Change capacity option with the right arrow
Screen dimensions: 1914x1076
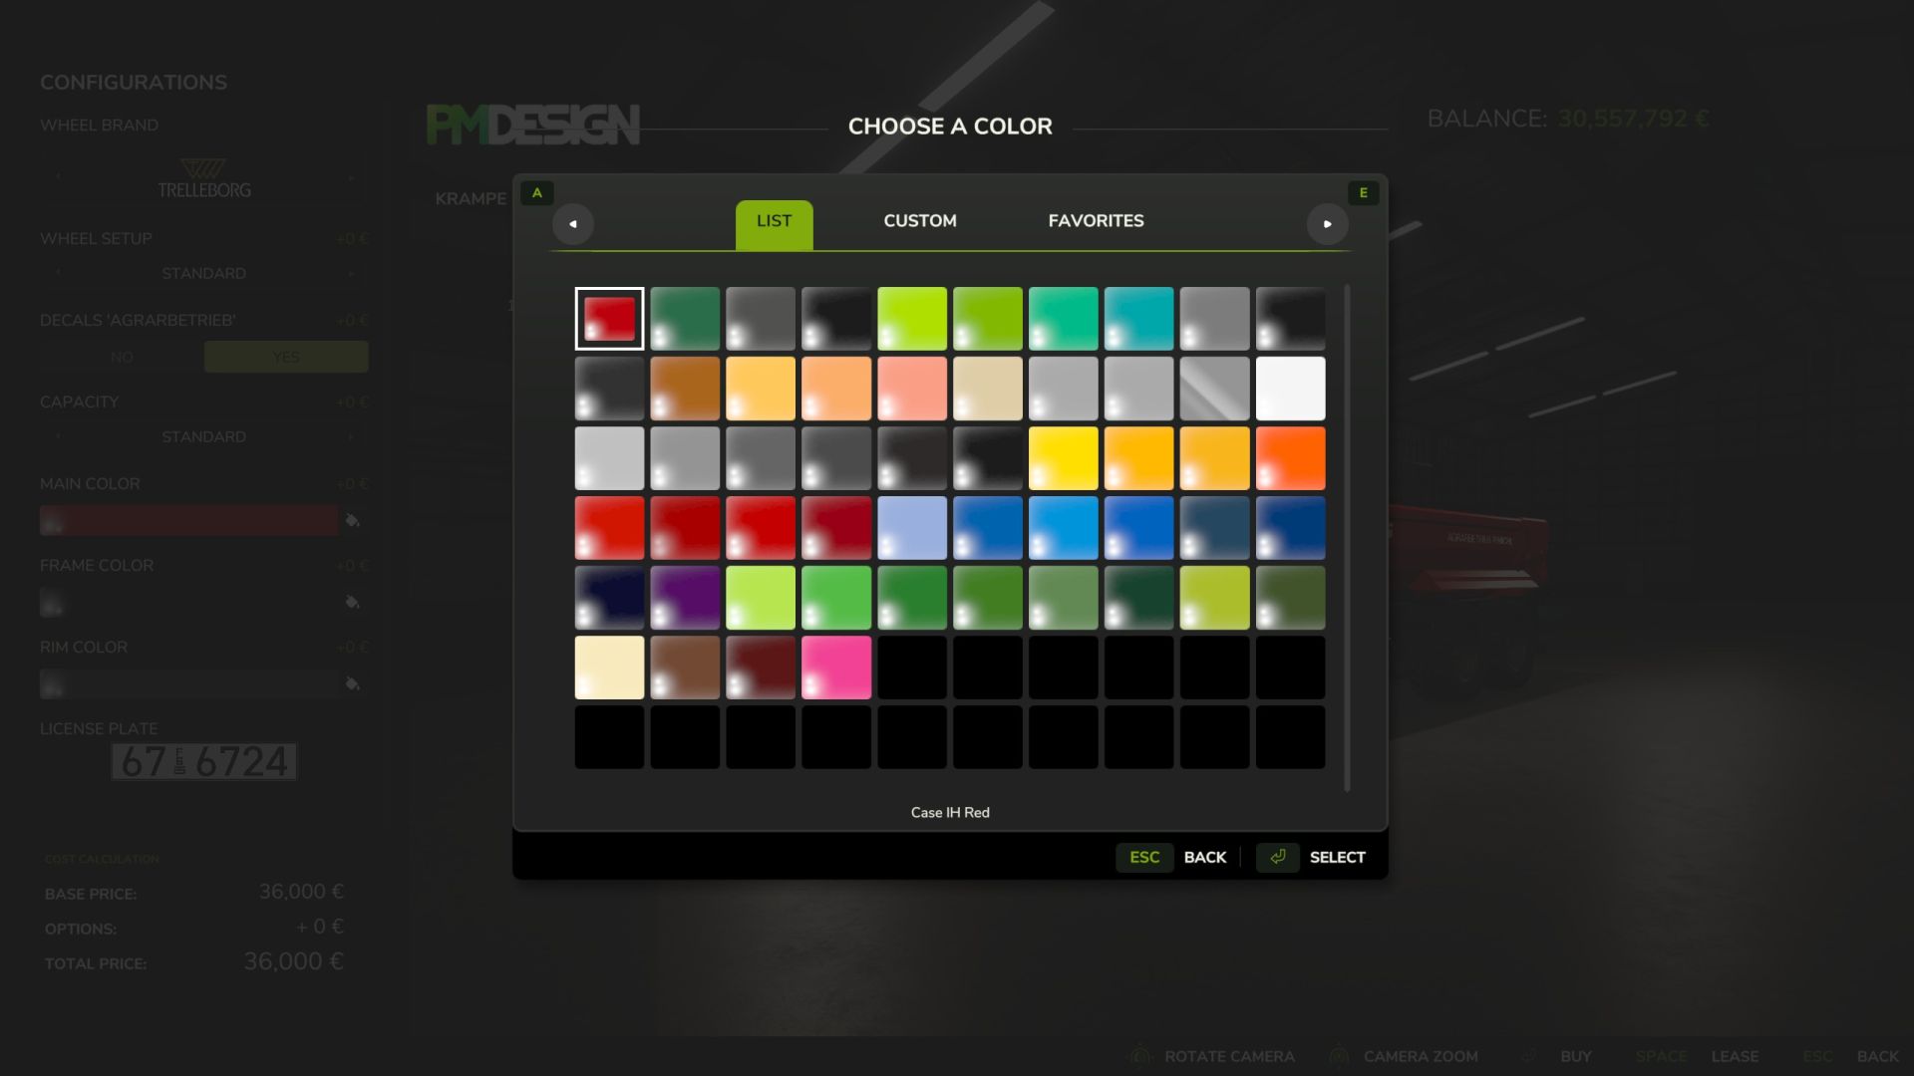click(x=351, y=436)
